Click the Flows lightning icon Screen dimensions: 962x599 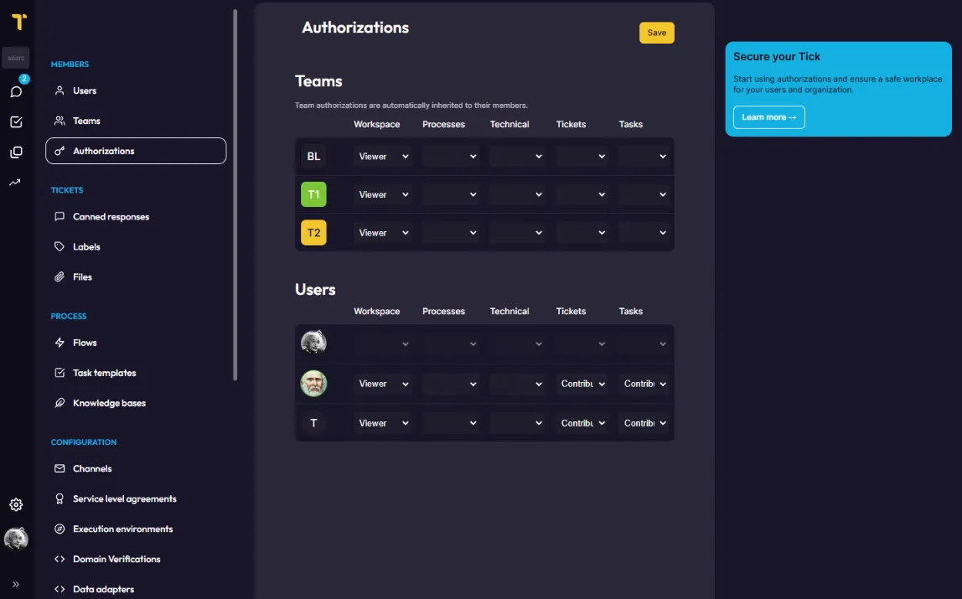[x=59, y=343]
